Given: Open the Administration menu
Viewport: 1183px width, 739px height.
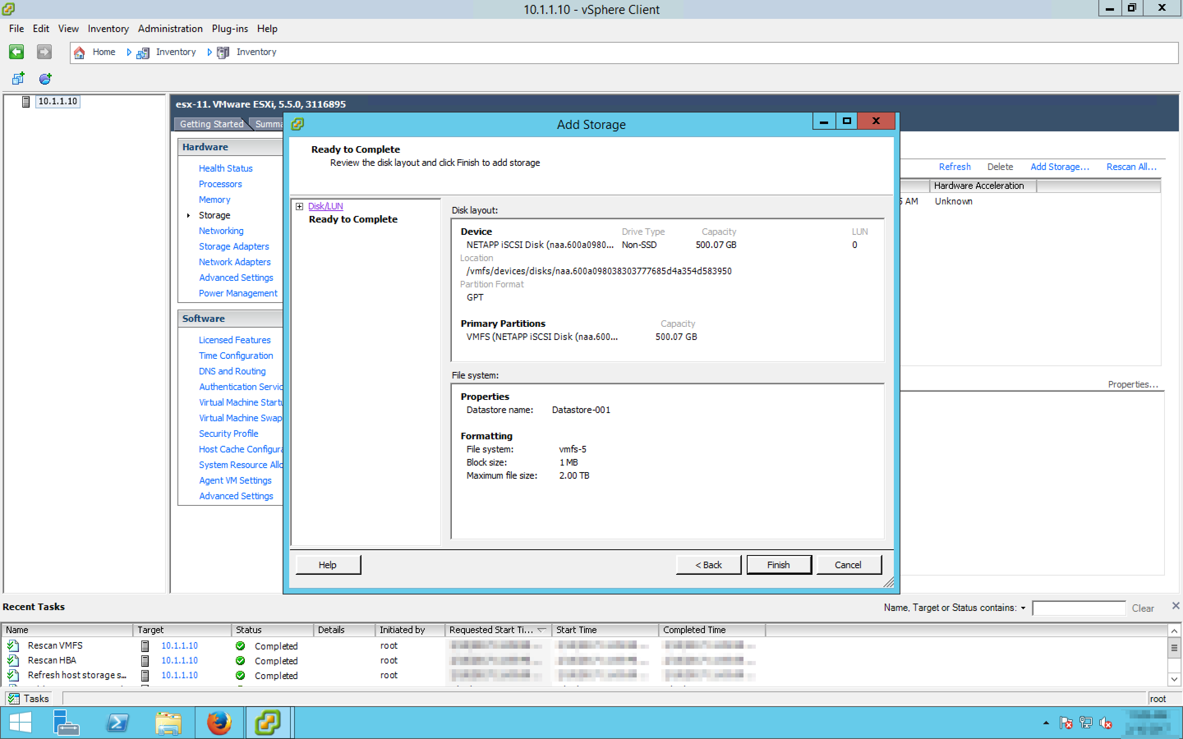Looking at the screenshot, I should 170,28.
